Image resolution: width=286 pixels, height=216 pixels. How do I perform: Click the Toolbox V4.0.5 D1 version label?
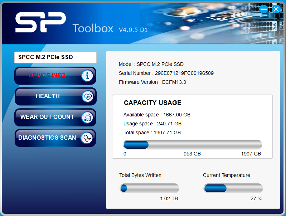click(110, 29)
